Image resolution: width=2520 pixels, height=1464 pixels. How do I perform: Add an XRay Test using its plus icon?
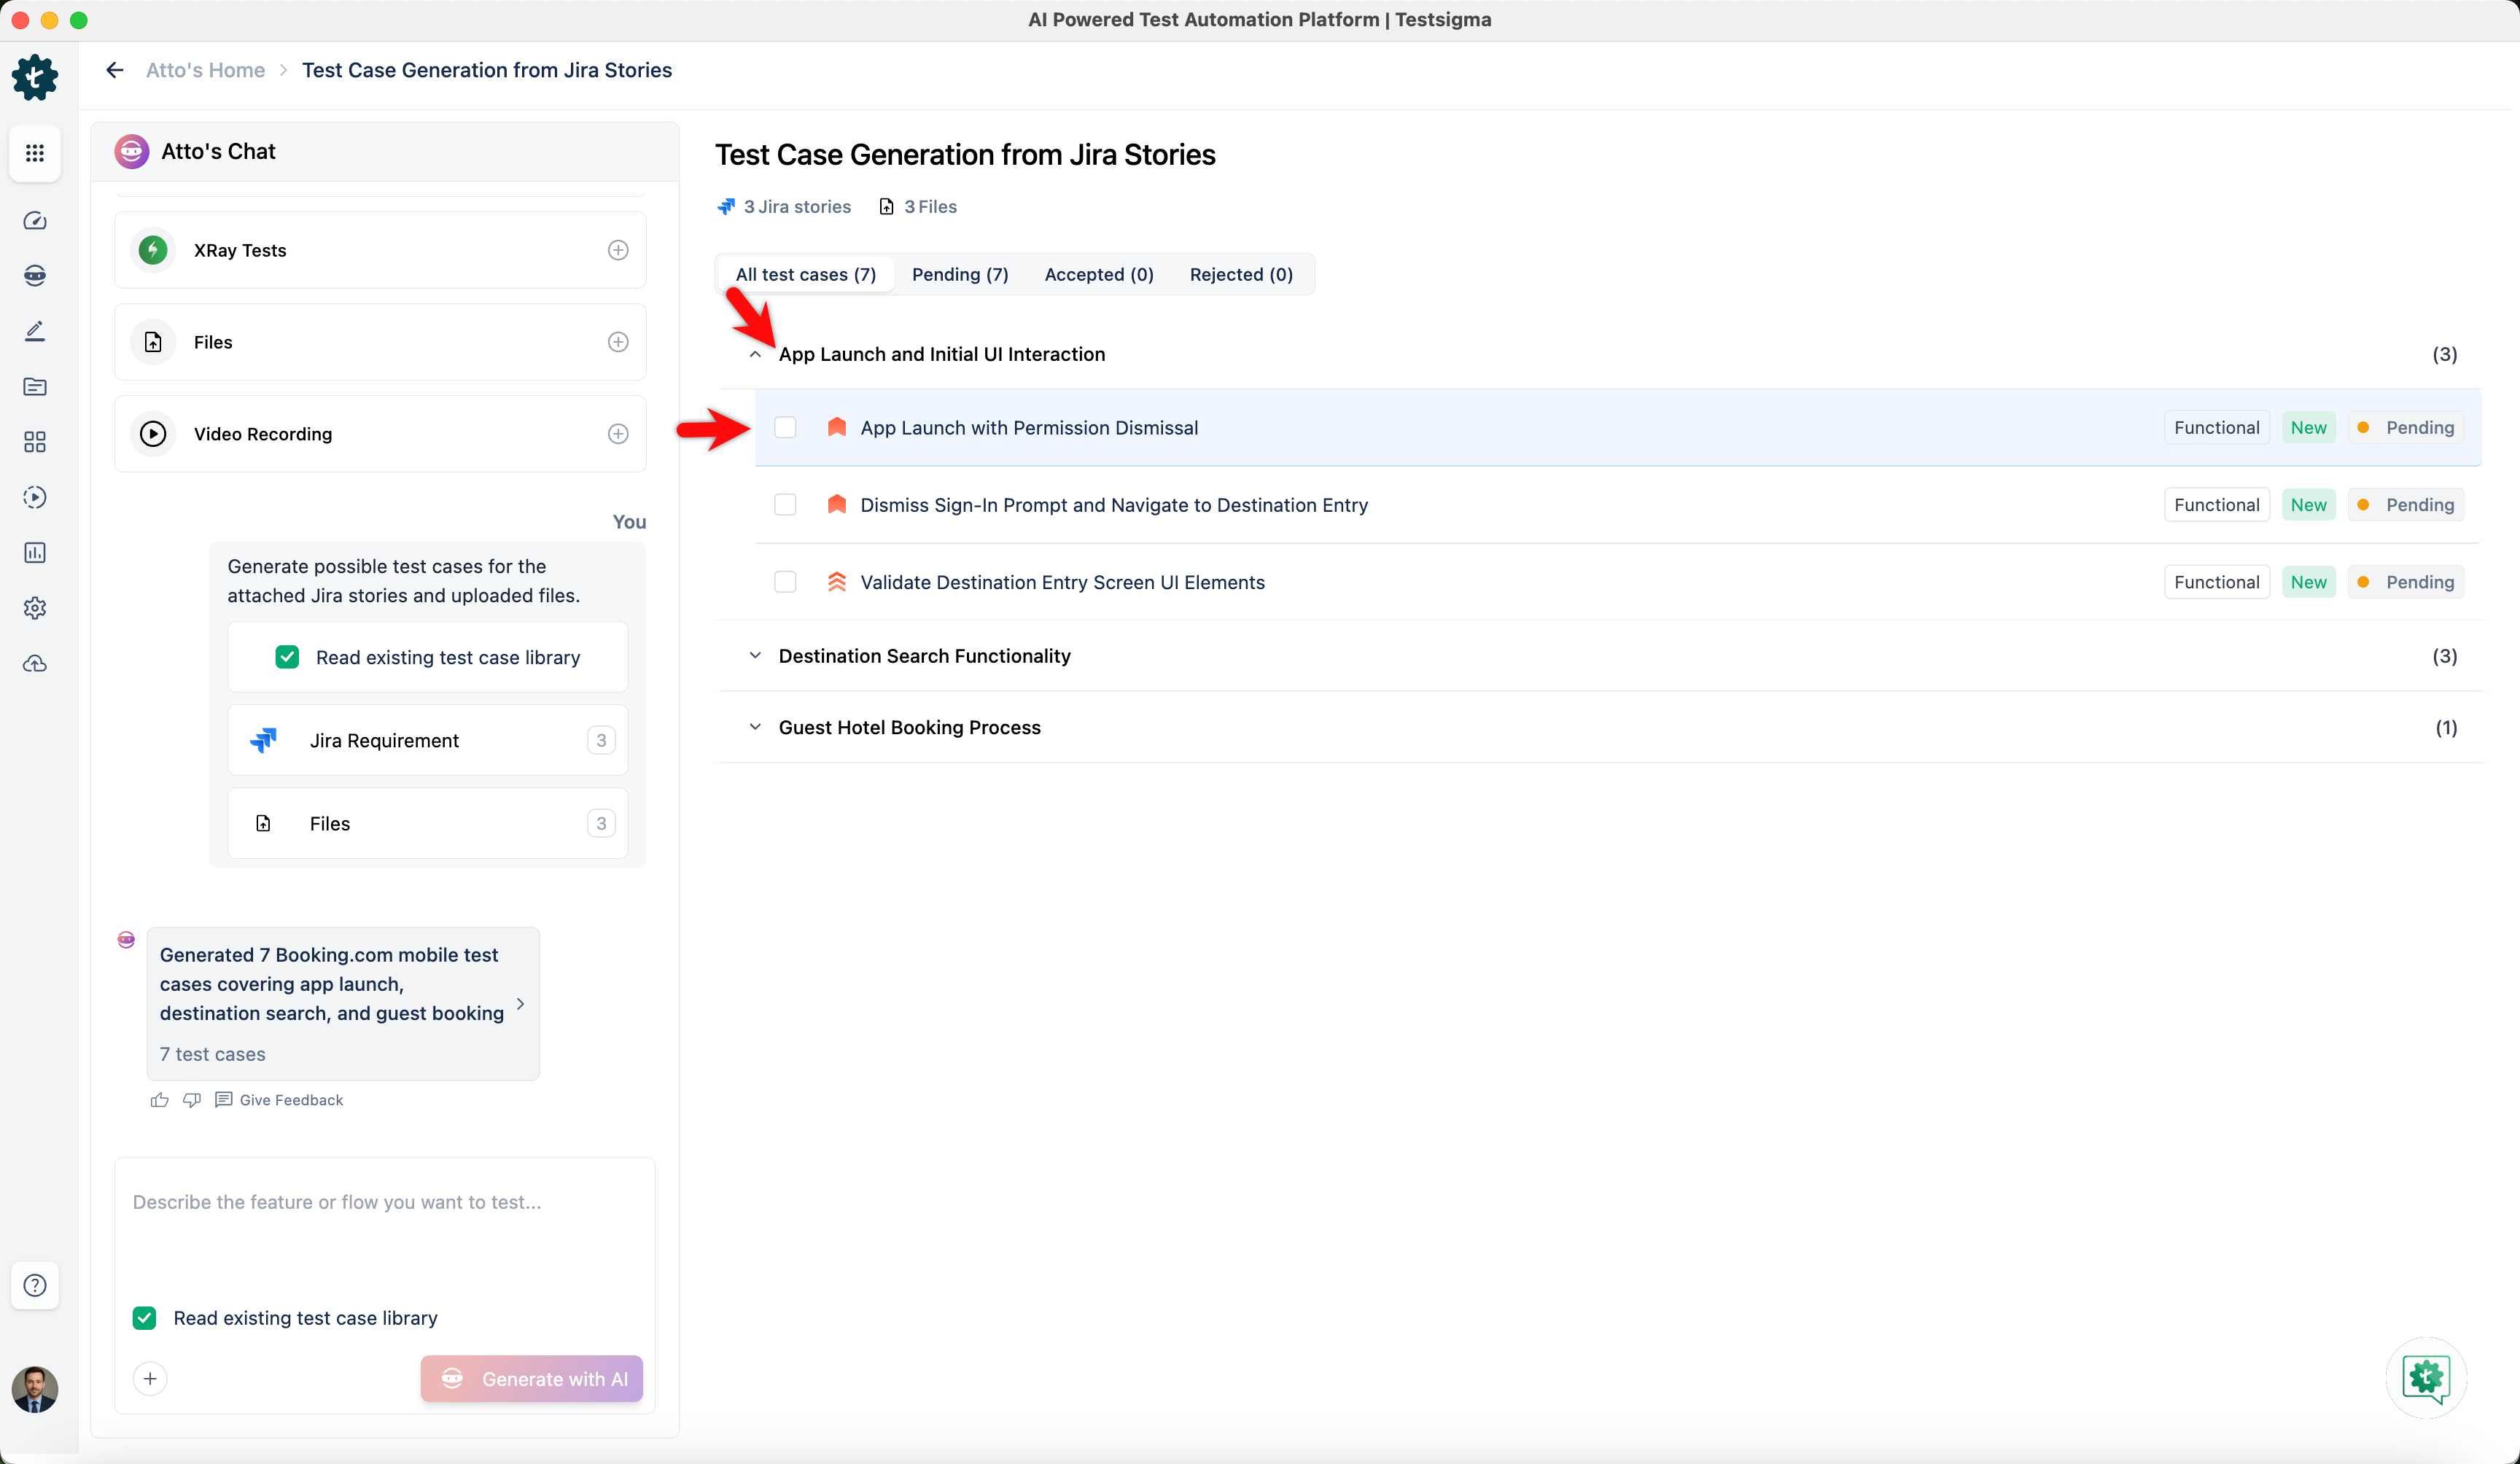[618, 250]
